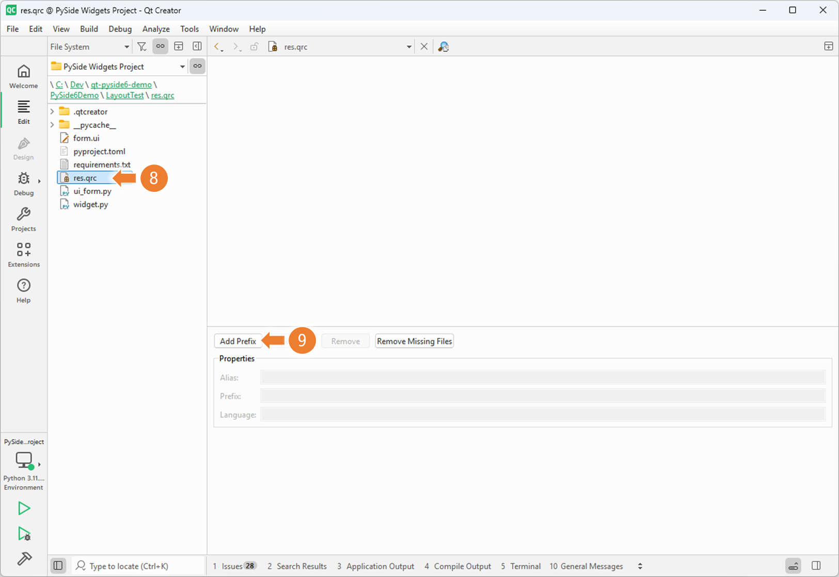
Task: Open the file system filter options
Action: click(x=142, y=46)
